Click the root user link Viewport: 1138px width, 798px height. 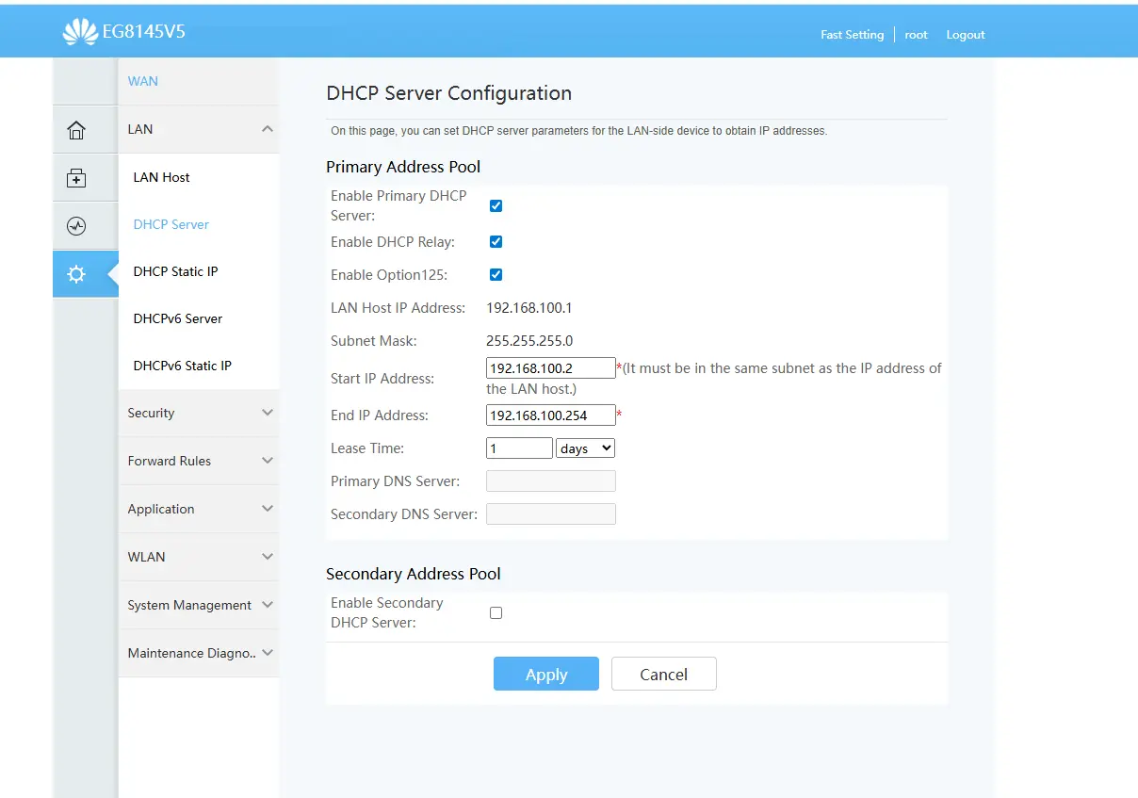click(x=916, y=35)
